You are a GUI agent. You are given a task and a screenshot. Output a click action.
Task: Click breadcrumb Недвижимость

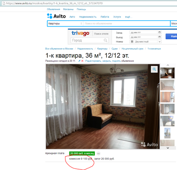coord(85,49)
